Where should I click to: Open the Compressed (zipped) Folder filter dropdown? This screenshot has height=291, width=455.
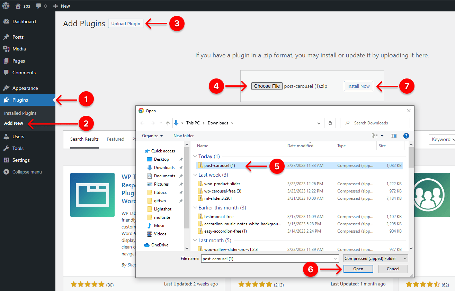376,259
